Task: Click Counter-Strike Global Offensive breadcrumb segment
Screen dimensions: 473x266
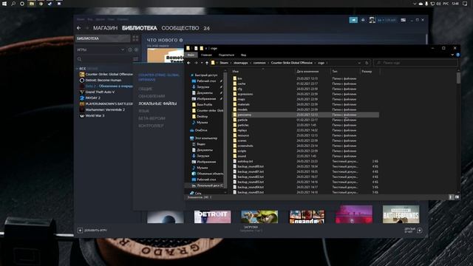Action: (x=292, y=63)
